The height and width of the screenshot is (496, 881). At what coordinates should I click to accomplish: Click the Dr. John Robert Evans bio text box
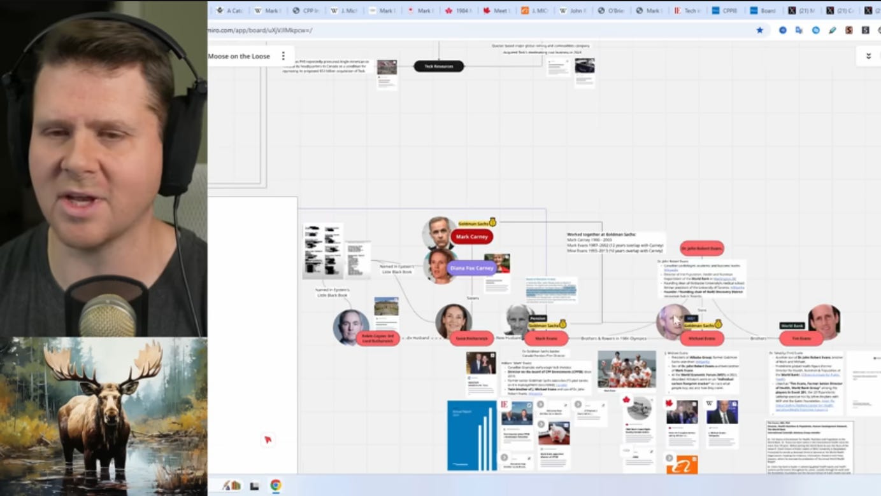point(701,279)
